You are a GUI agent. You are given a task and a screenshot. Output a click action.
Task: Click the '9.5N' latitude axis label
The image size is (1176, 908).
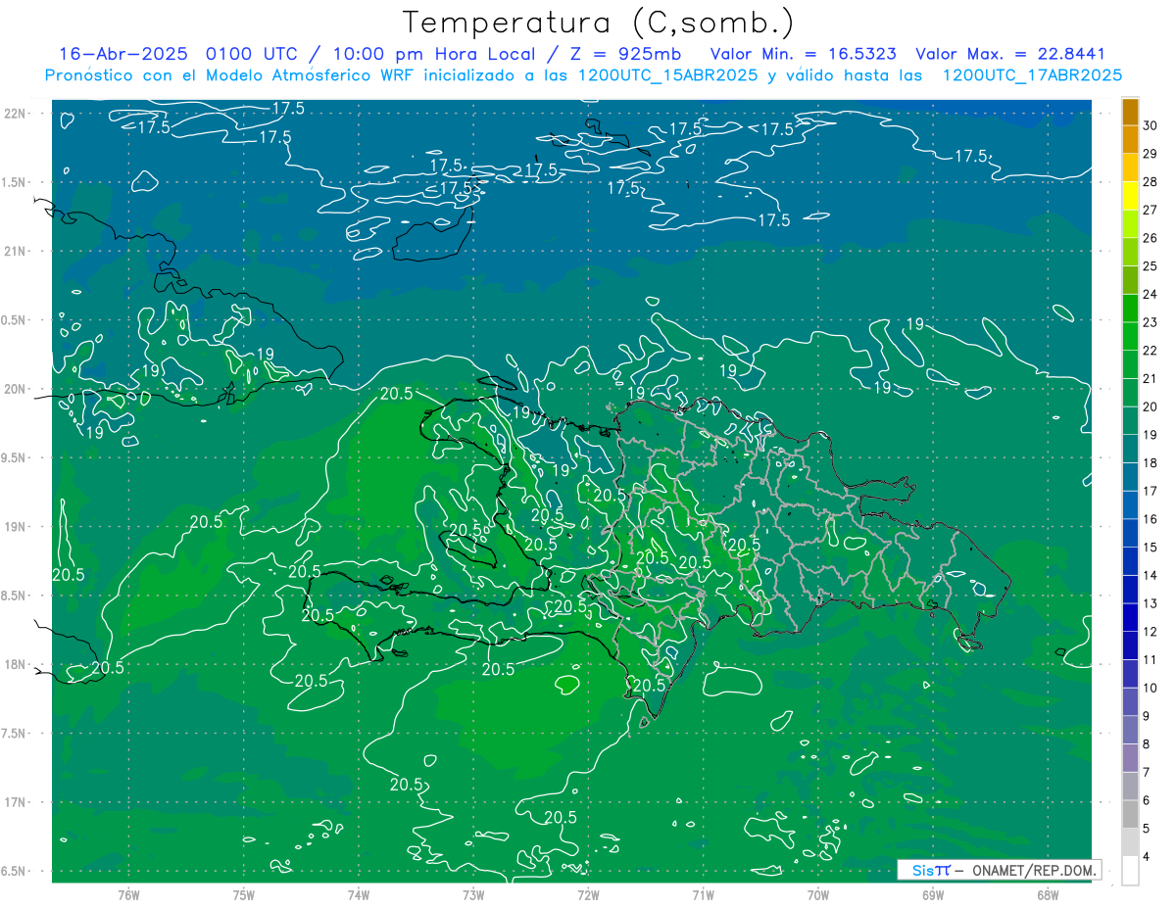(15, 457)
